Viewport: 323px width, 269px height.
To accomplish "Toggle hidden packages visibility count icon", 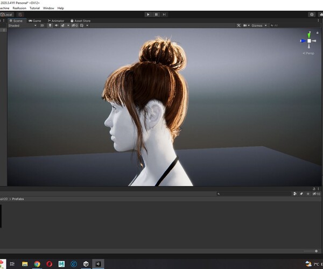I will [316, 194].
